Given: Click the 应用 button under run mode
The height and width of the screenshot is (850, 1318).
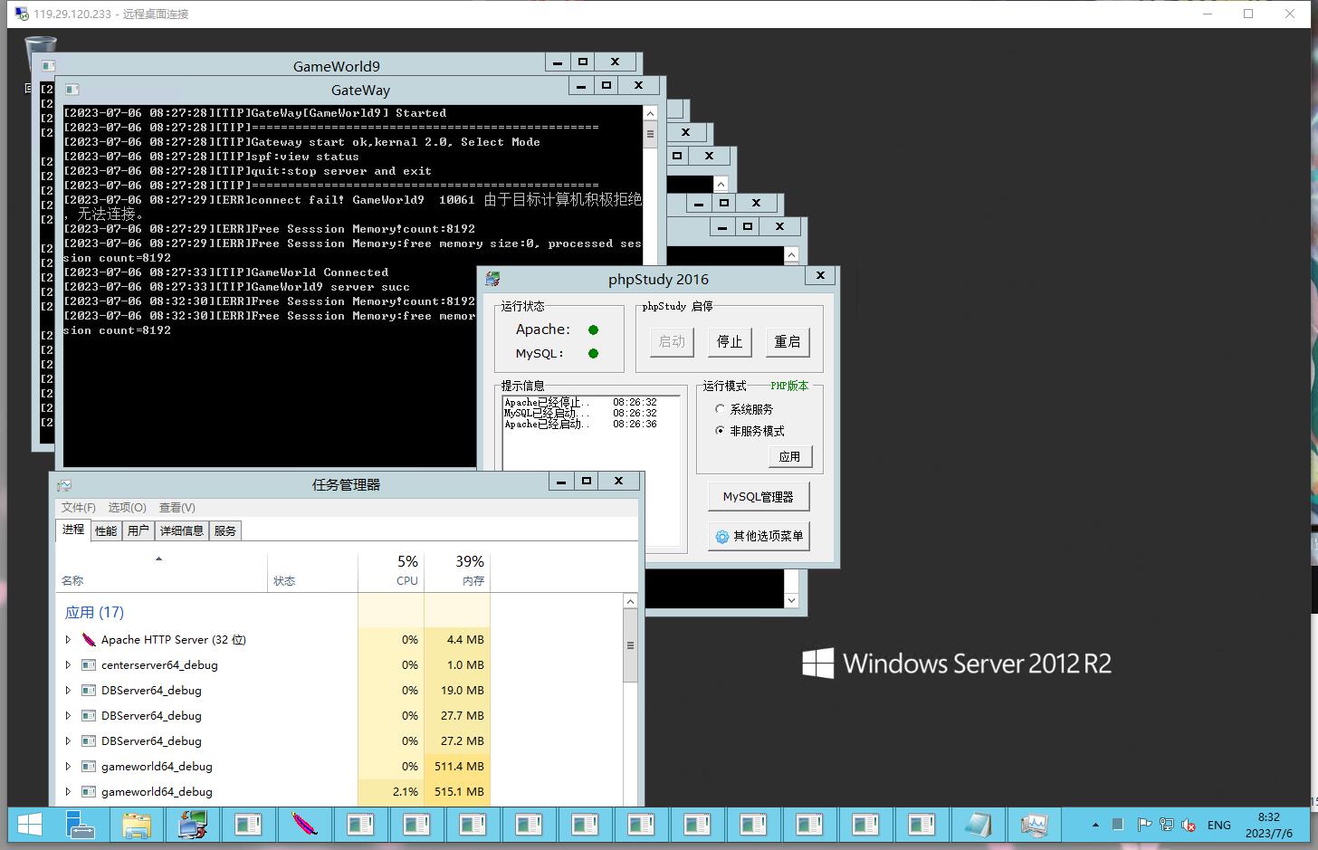Looking at the screenshot, I should pos(790,456).
